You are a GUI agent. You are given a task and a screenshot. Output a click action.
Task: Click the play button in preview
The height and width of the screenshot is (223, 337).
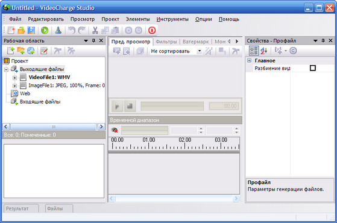click(117, 106)
